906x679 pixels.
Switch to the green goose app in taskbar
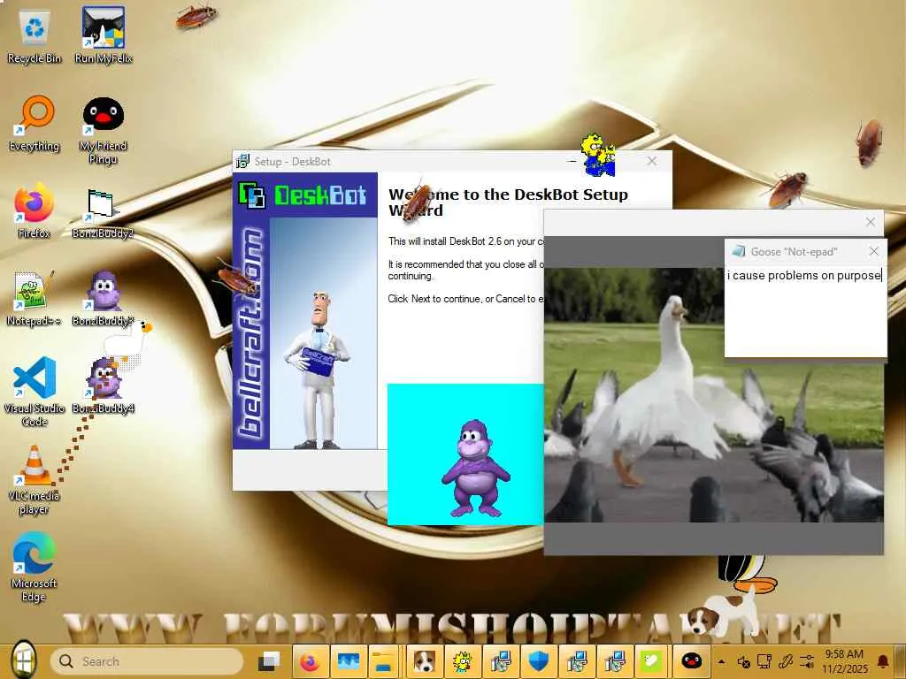[651, 661]
